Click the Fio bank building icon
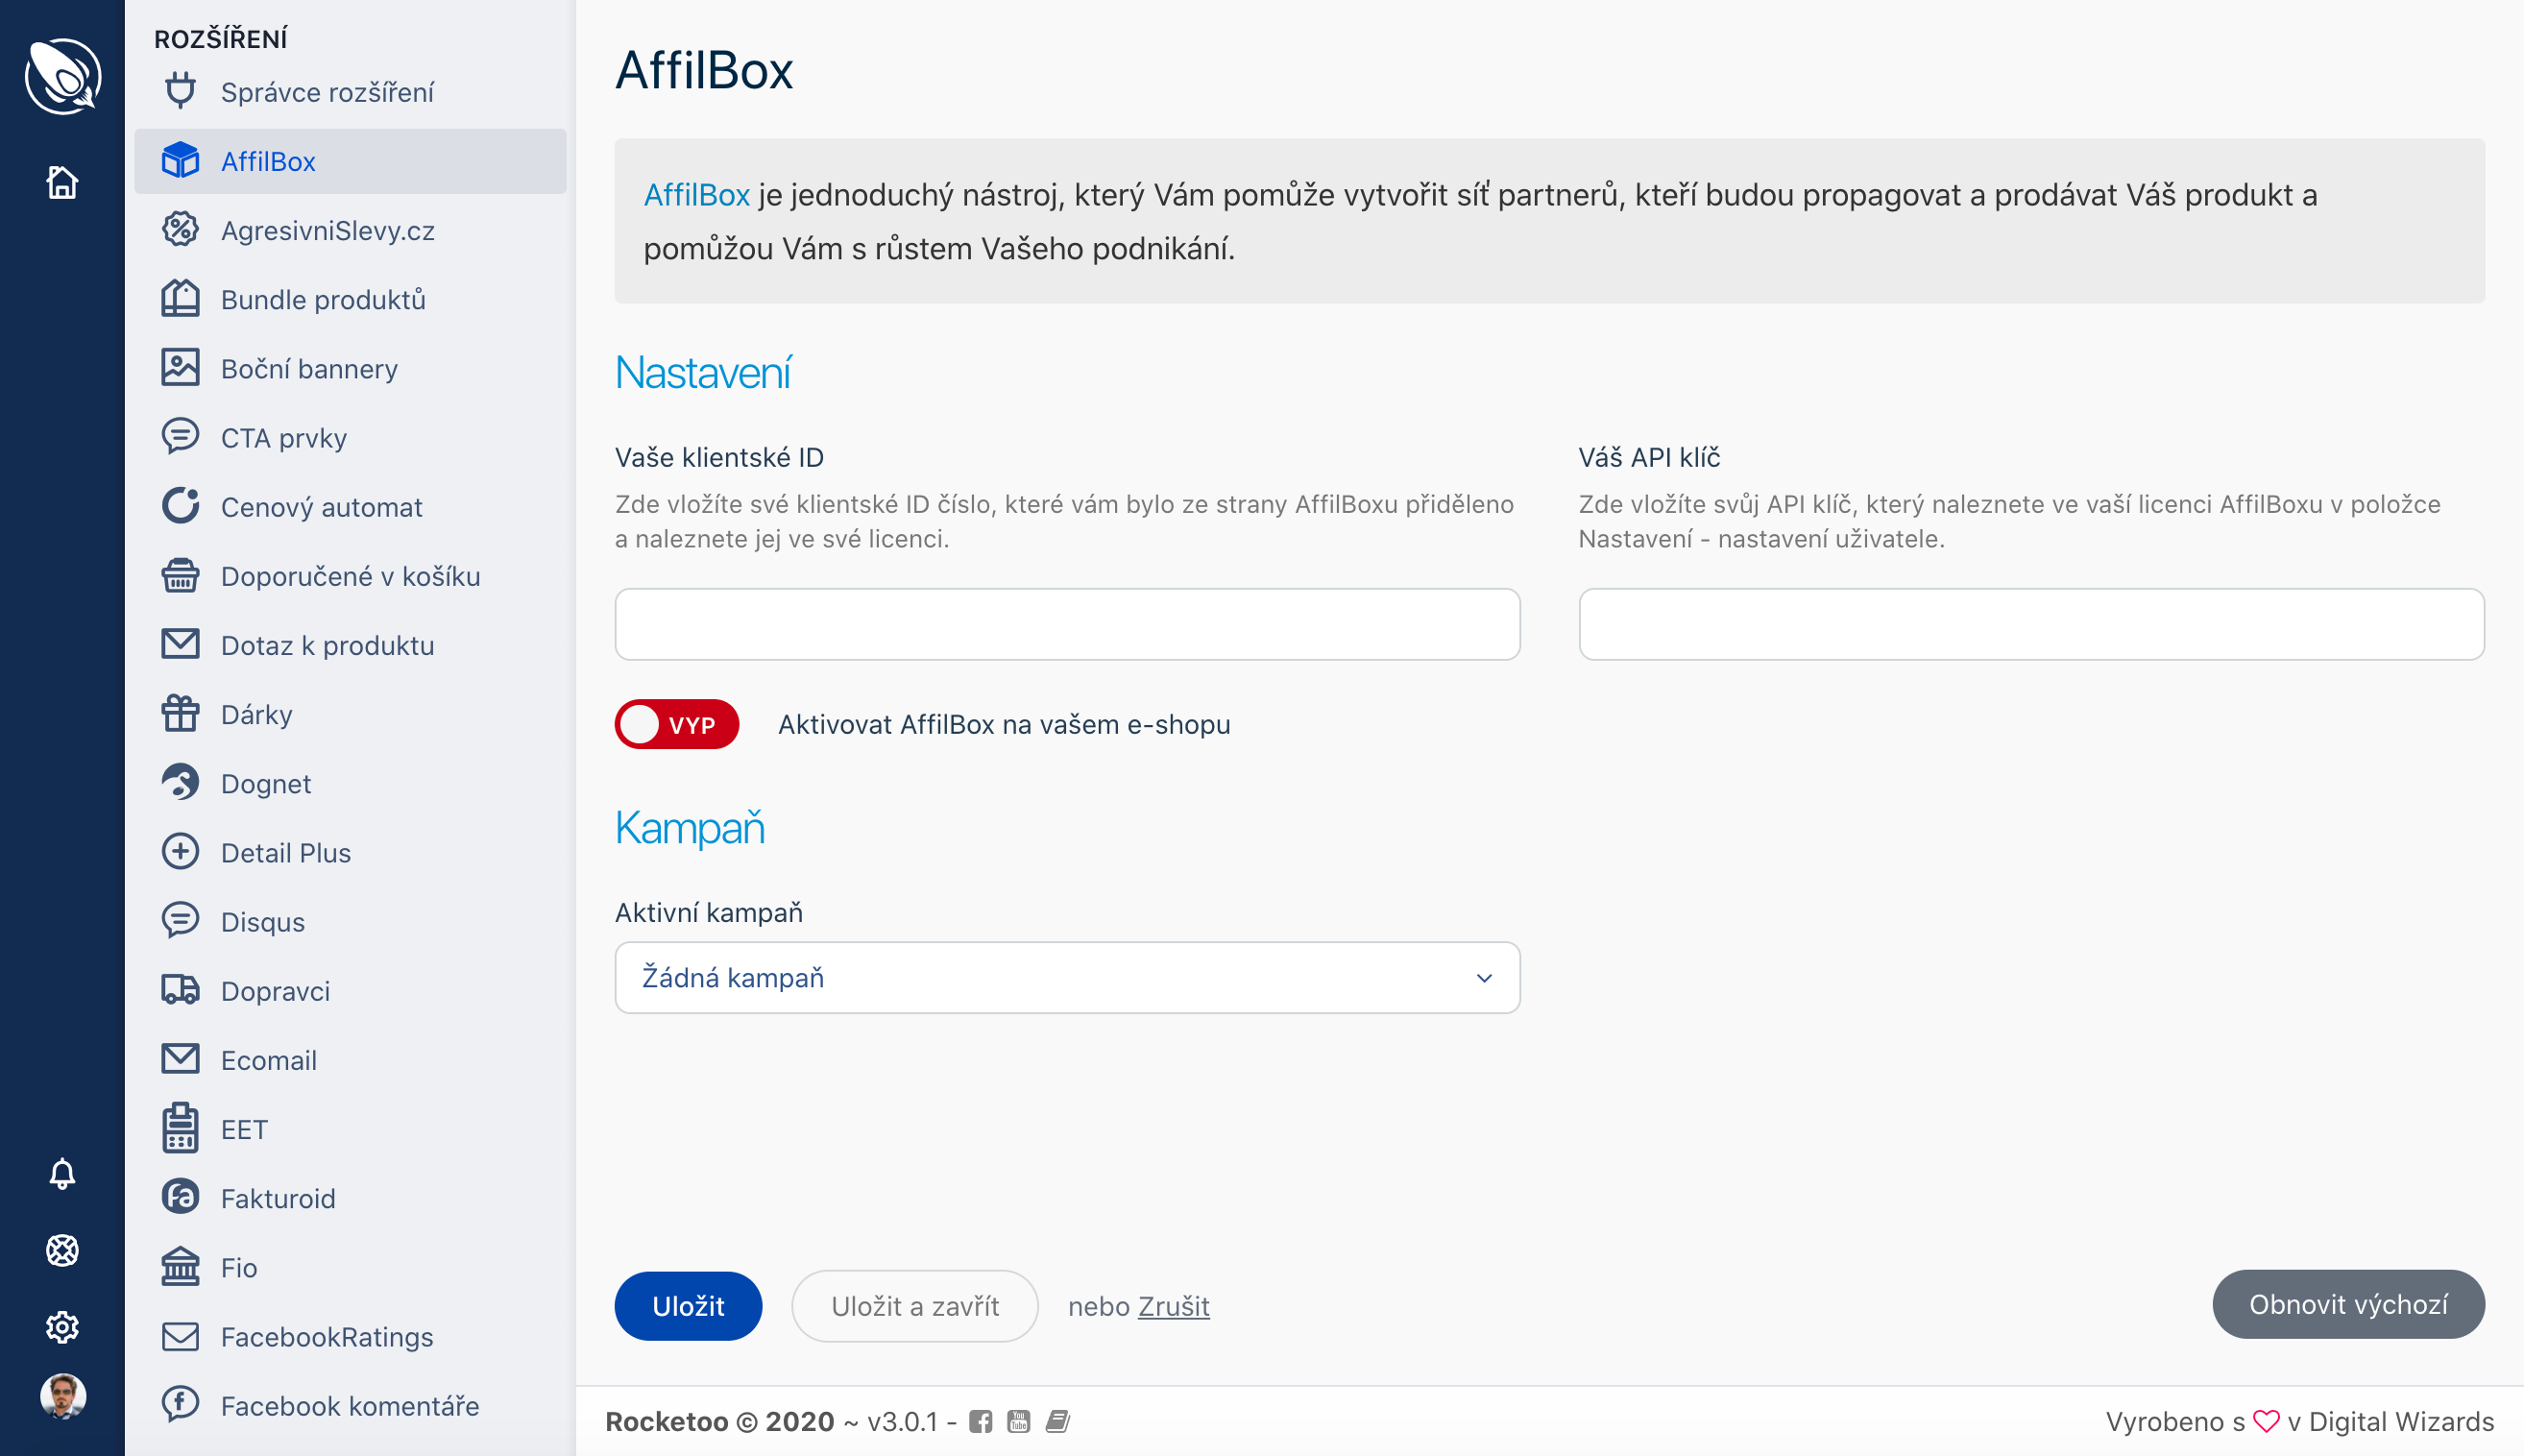The image size is (2524, 1456). (180, 1266)
